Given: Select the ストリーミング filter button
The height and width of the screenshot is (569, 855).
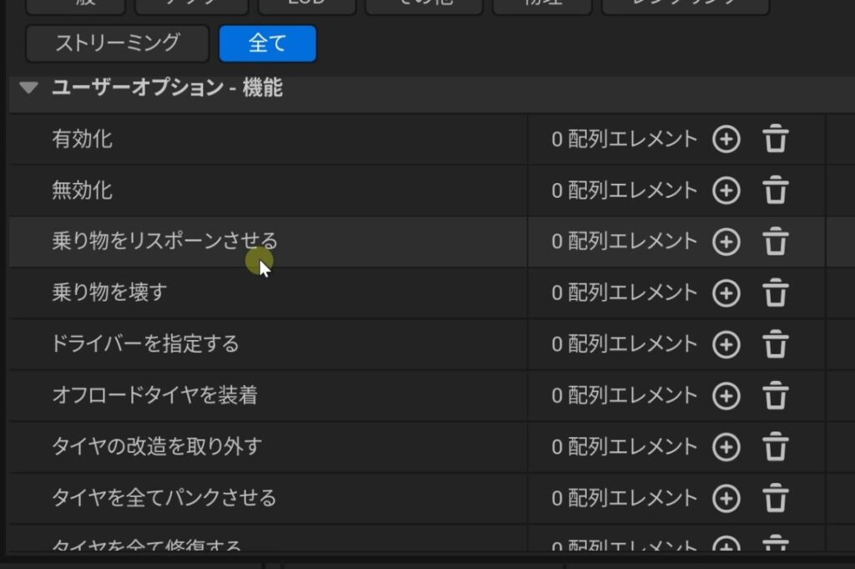Looking at the screenshot, I should 117,43.
